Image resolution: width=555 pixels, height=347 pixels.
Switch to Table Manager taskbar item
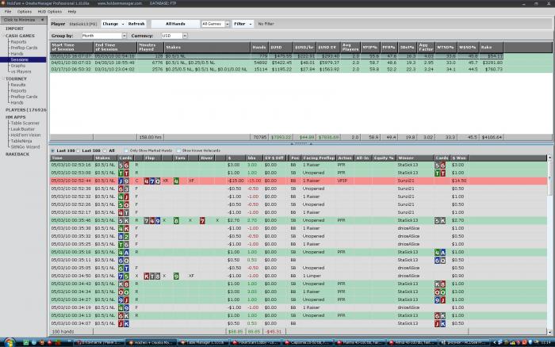pyautogui.click(x=202, y=342)
